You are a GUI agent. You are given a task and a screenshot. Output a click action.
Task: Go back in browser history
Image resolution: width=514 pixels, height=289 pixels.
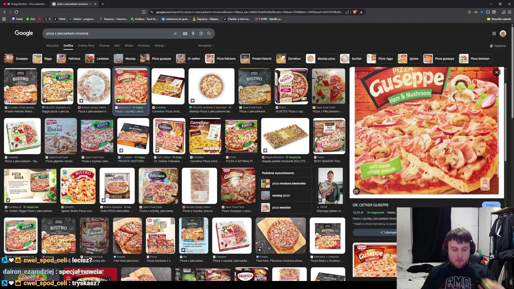pos(4,12)
